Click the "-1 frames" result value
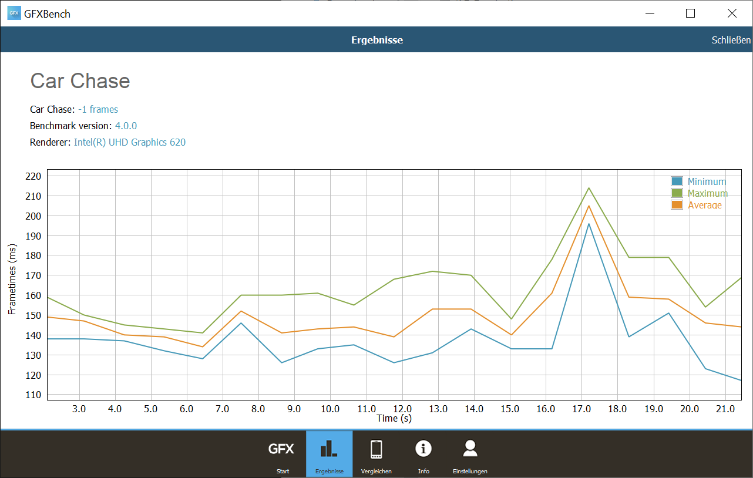Image resolution: width=753 pixels, height=478 pixels. [x=98, y=109]
